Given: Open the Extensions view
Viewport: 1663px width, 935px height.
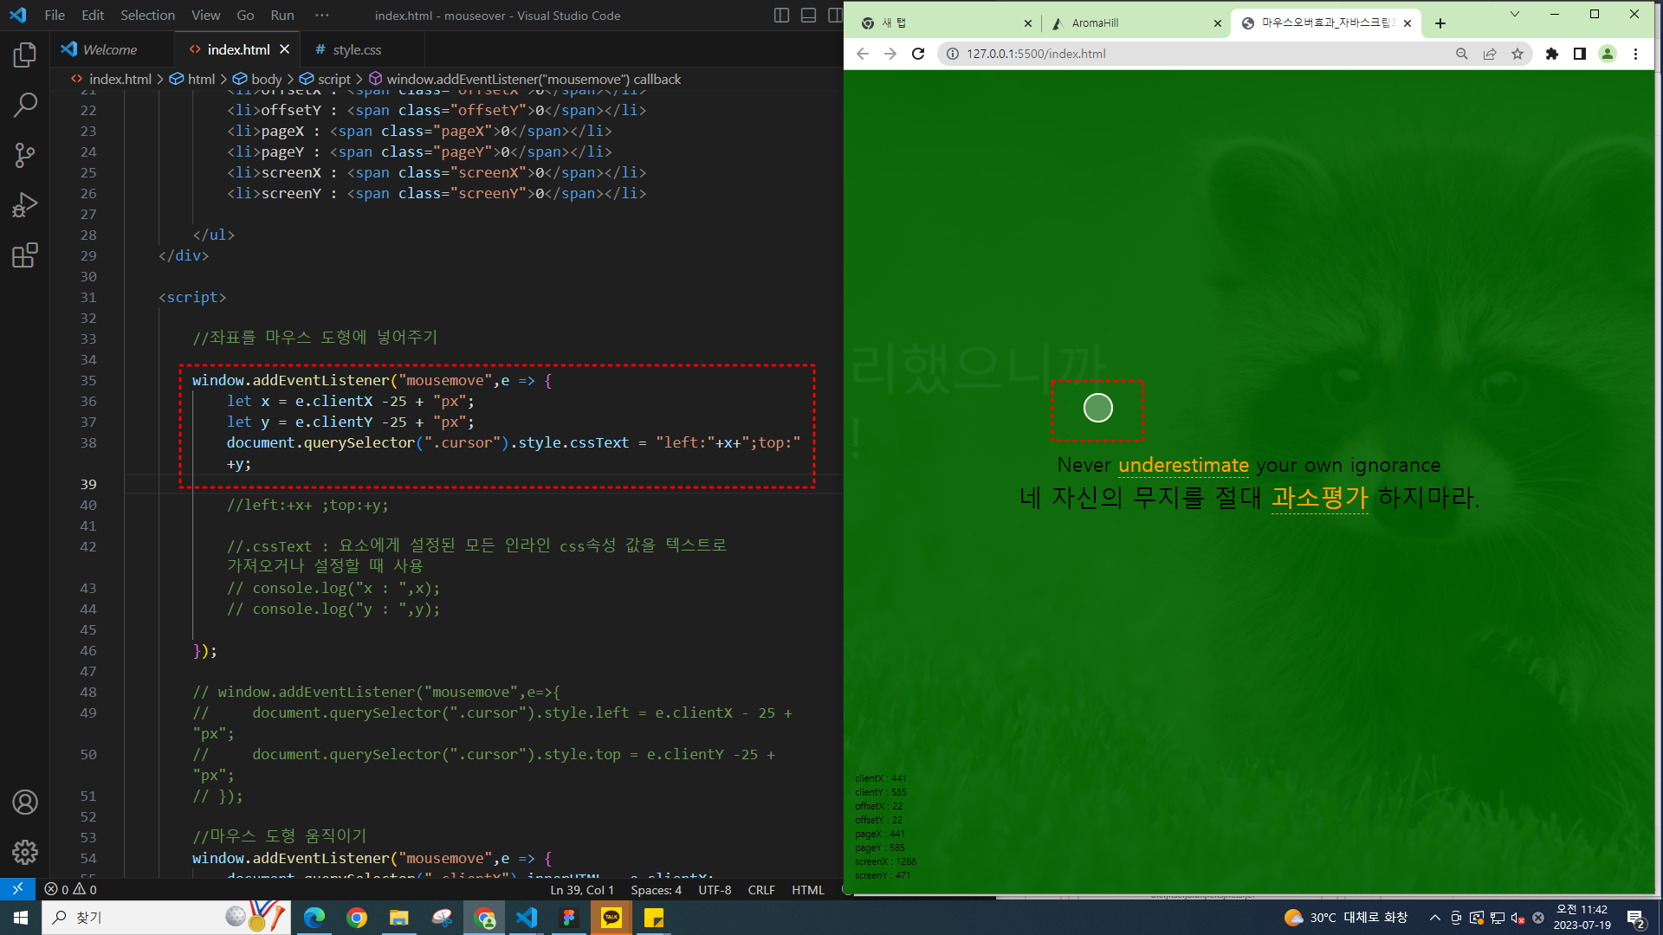Looking at the screenshot, I should click(25, 255).
